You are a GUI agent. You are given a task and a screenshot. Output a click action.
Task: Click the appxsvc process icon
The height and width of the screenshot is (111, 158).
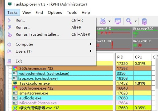coord(15,78)
